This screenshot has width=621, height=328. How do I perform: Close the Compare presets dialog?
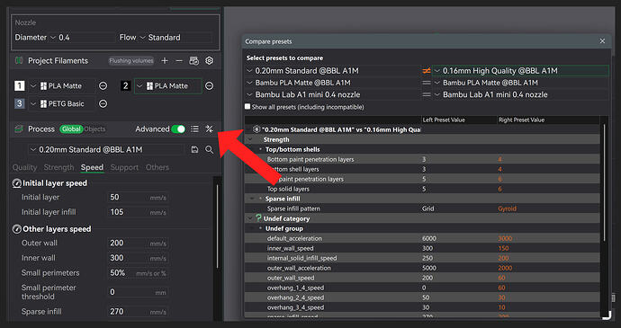(x=602, y=41)
